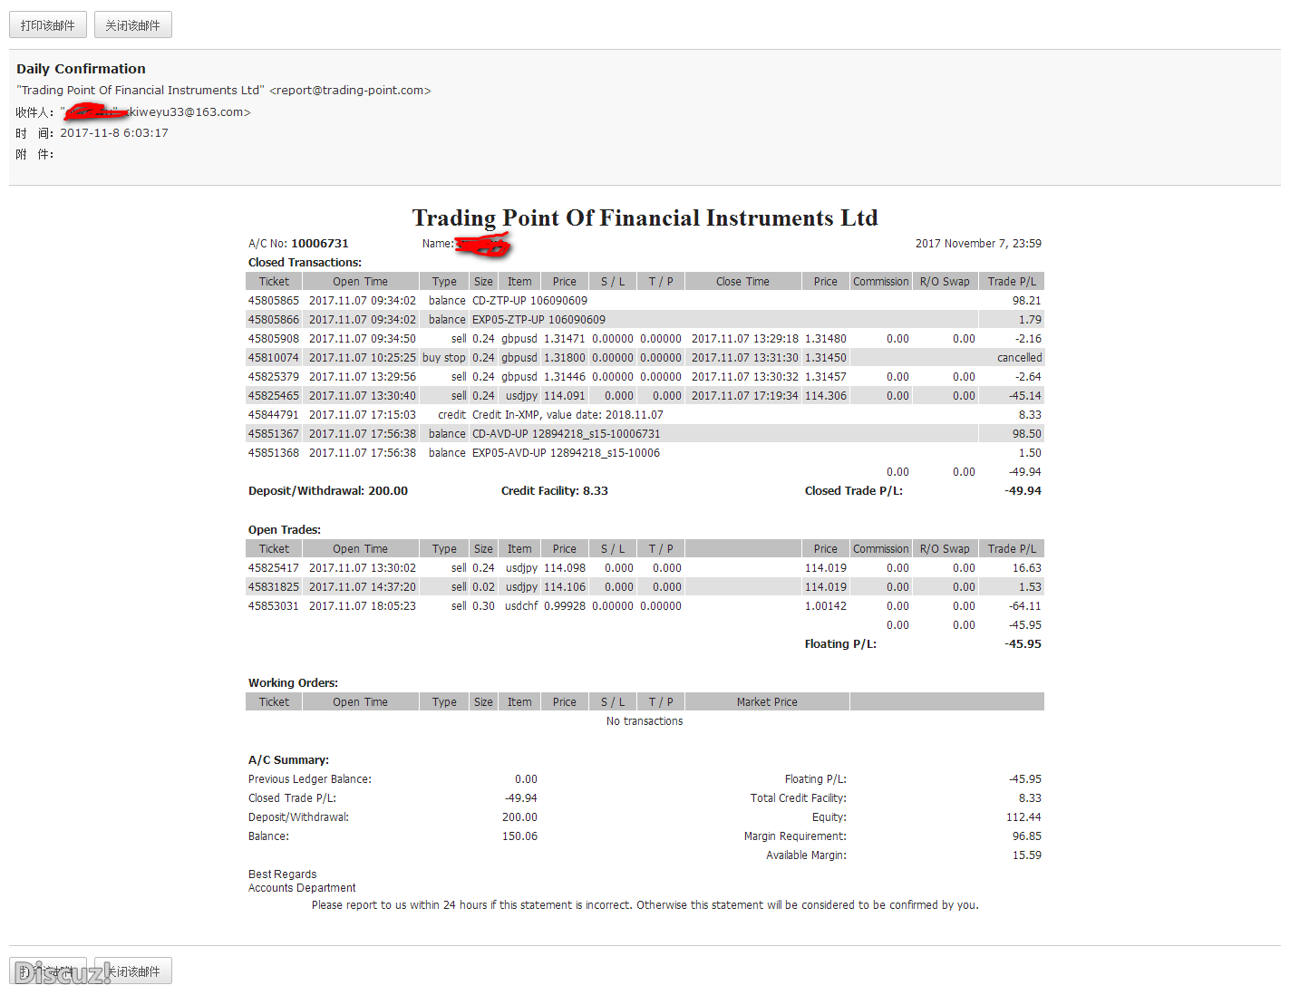Click ticket 45810074 buy stop row
The height and width of the screenshot is (995, 1290).
tap(645, 358)
